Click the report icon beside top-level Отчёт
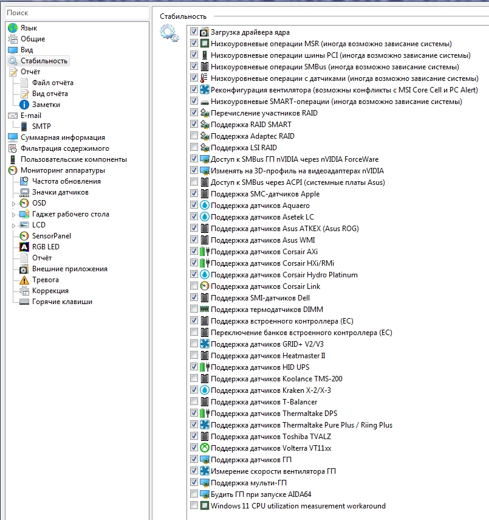Screen dimensions: 489x520 13,72
